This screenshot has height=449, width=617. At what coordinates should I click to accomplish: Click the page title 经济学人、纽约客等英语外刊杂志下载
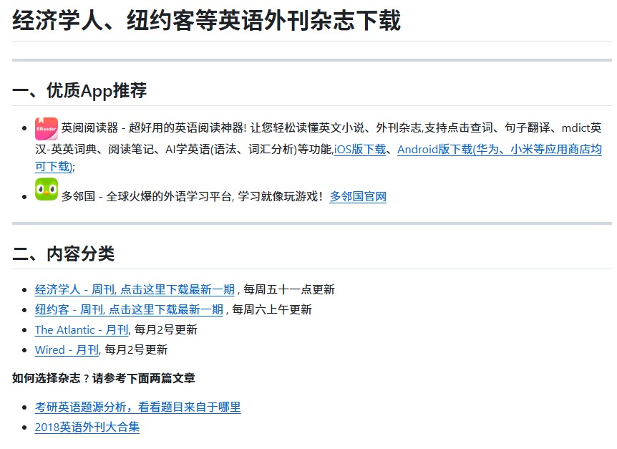[207, 20]
